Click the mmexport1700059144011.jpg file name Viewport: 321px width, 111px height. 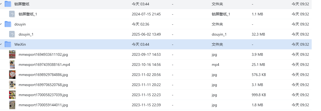point(43,105)
